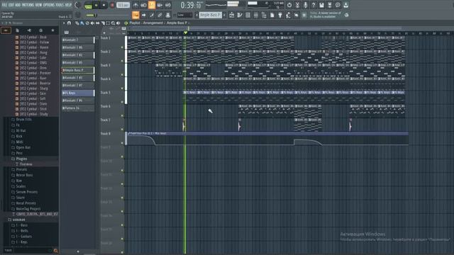
Task: Open the one-click audio recording microphone icon
Action: [x=305, y=5]
